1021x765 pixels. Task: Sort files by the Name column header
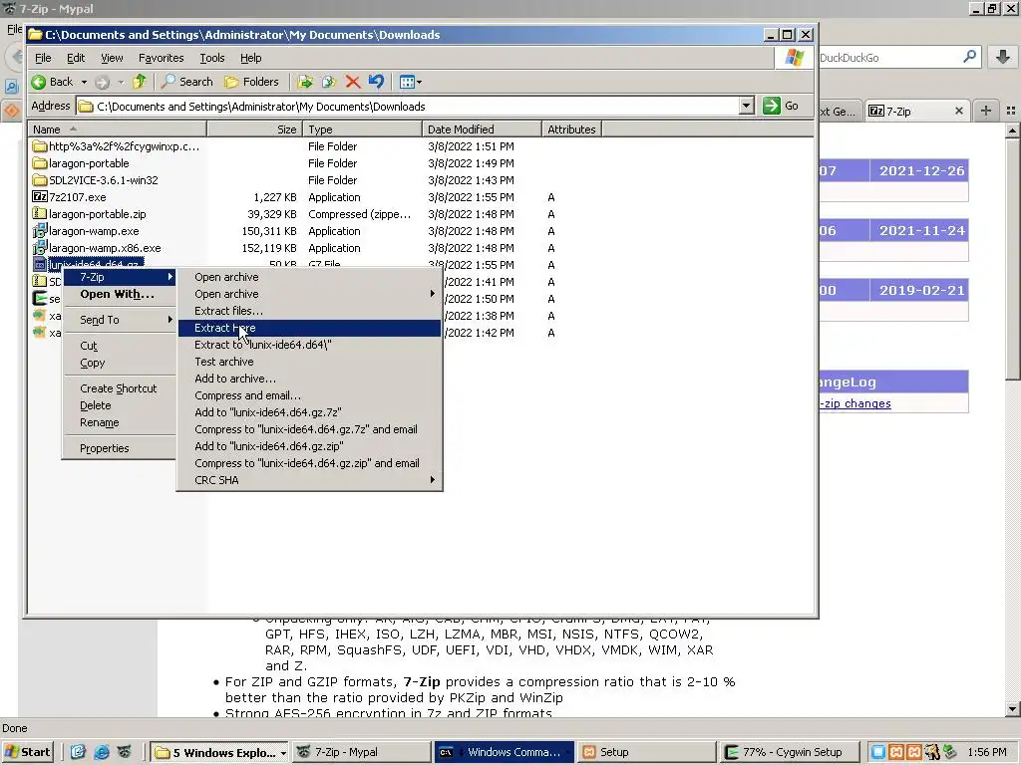pyautogui.click(x=118, y=129)
